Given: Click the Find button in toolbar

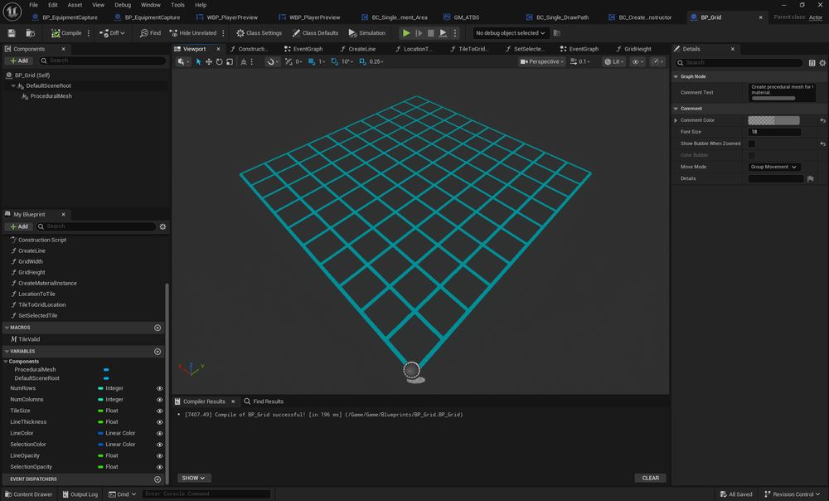Looking at the screenshot, I should [x=150, y=33].
